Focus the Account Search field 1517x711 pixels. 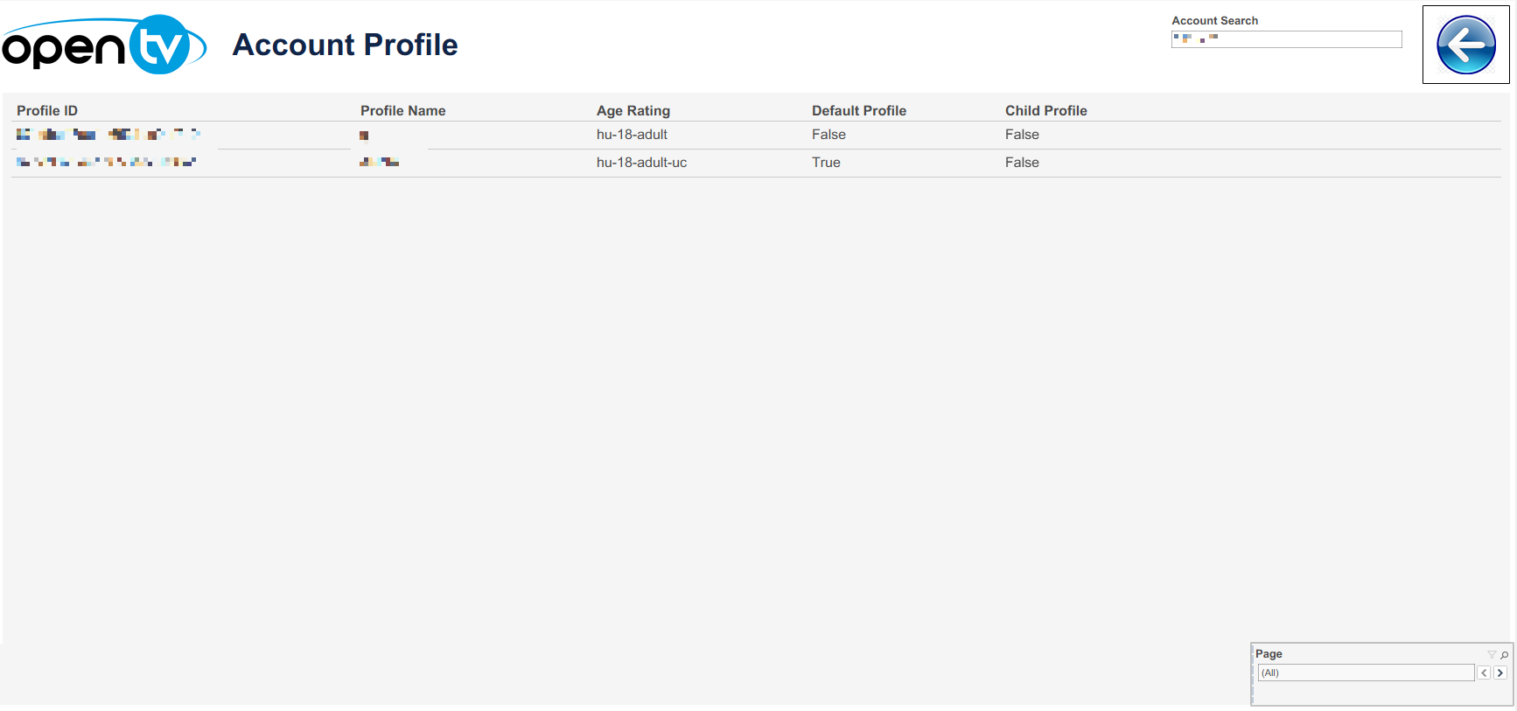pyautogui.click(x=1286, y=39)
